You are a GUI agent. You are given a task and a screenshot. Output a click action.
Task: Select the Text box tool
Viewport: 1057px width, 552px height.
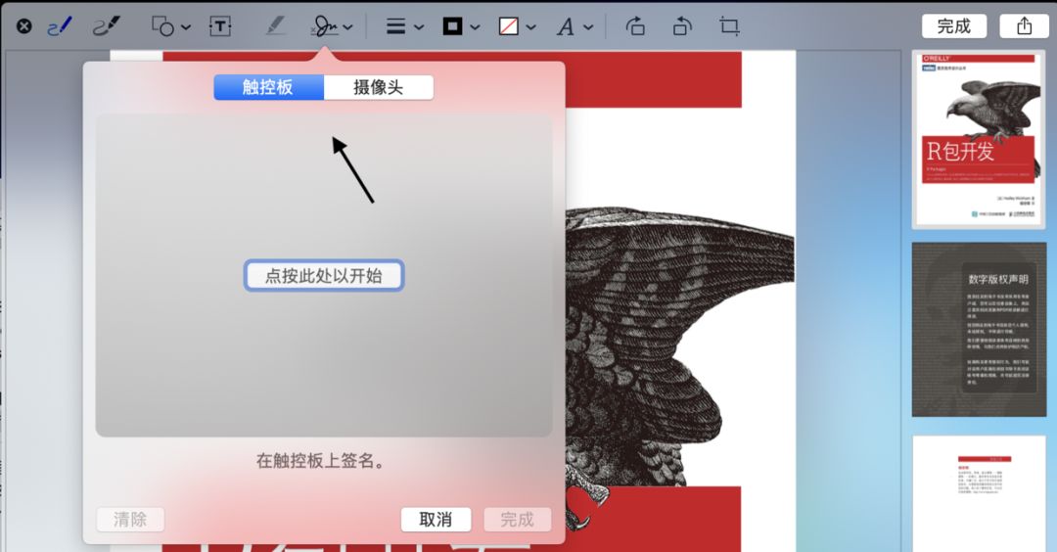220,26
